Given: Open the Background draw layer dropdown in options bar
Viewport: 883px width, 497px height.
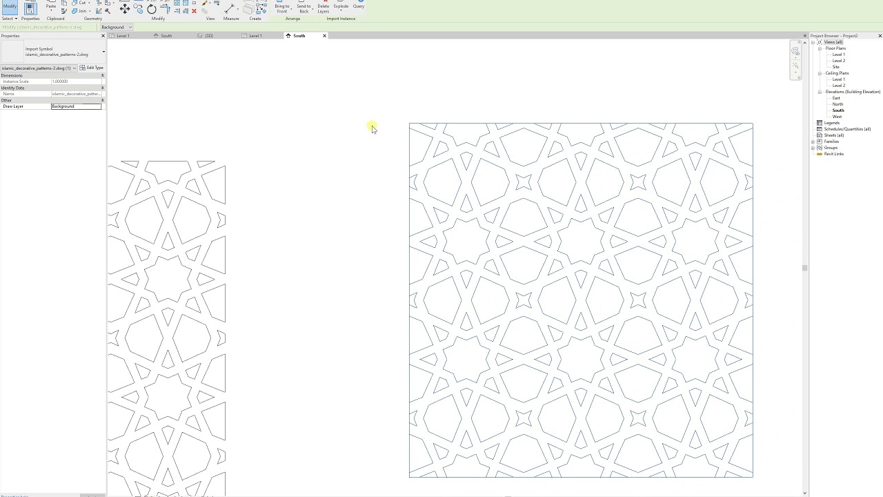Looking at the screenshot, I should point(116,28).
